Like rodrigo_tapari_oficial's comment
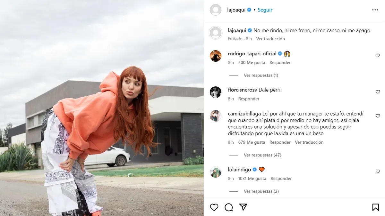The image size is (385, 216). coord(378,56)
